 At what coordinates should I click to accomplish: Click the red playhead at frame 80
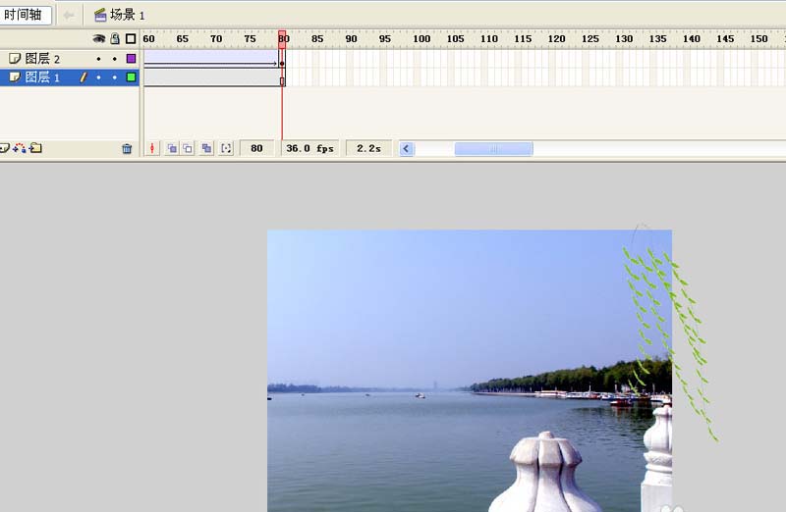[282, 39]
